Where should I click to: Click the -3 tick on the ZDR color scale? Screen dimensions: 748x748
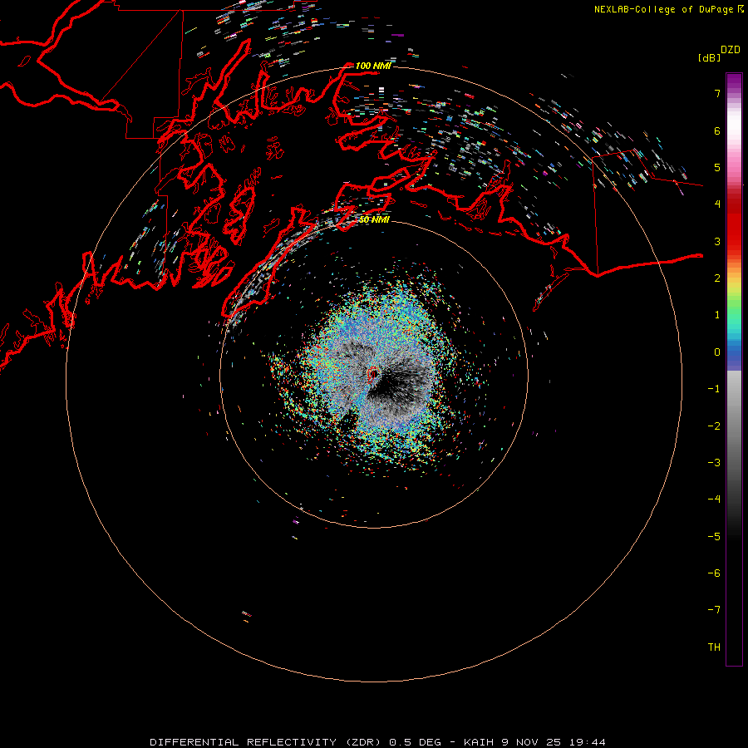click(x=714, y=463)
